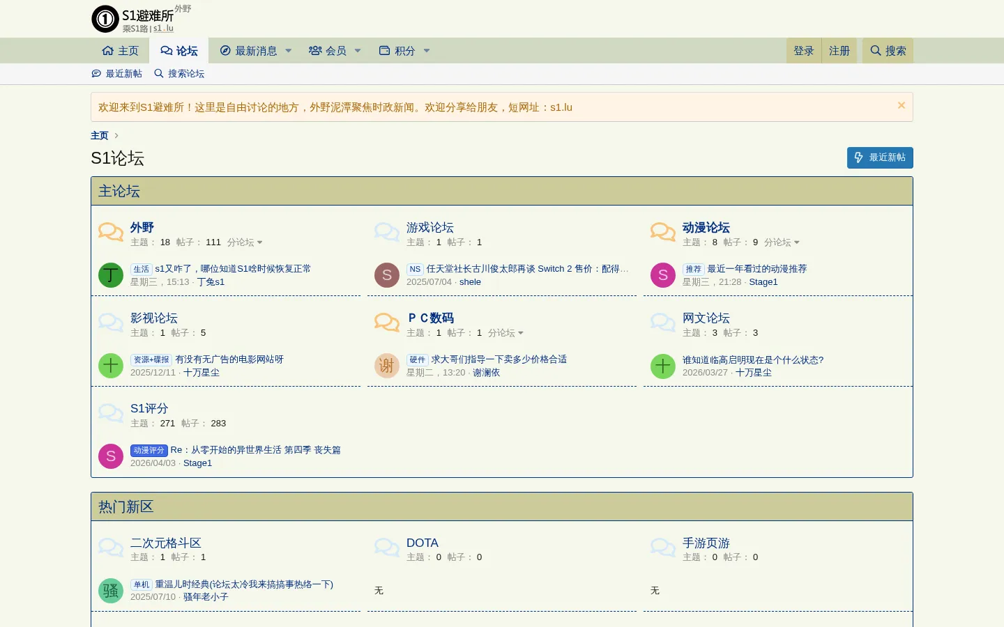Image resolution: width=1004 pixels, height=627 pixels.
Task: Open thread 谁知道临高启明现在是个什么状态?
Action: (753, 359)
